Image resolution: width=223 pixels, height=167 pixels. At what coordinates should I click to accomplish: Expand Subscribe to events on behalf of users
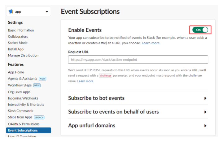tap(138, 112)
